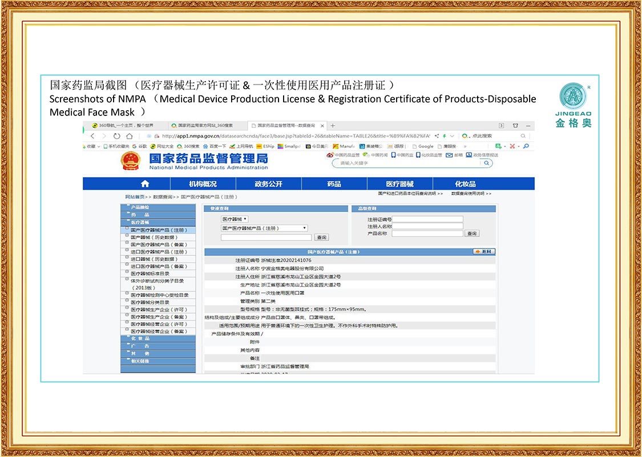Open the 谷歌 bookmark
The width and height of the screenshot is (642, 457).
pyautogui.click(x=140, y=146)
